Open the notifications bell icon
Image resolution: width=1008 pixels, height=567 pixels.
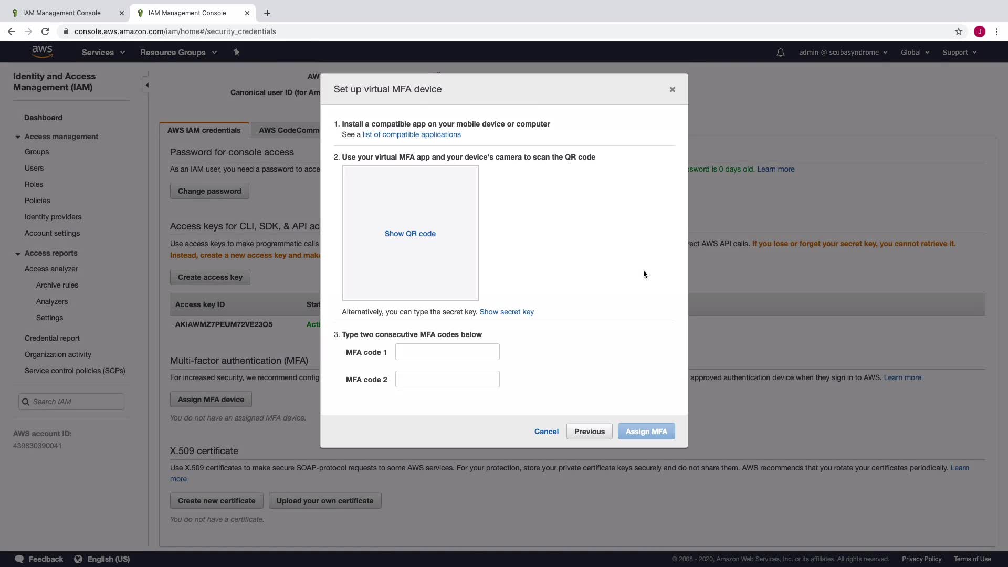(781, 52)
